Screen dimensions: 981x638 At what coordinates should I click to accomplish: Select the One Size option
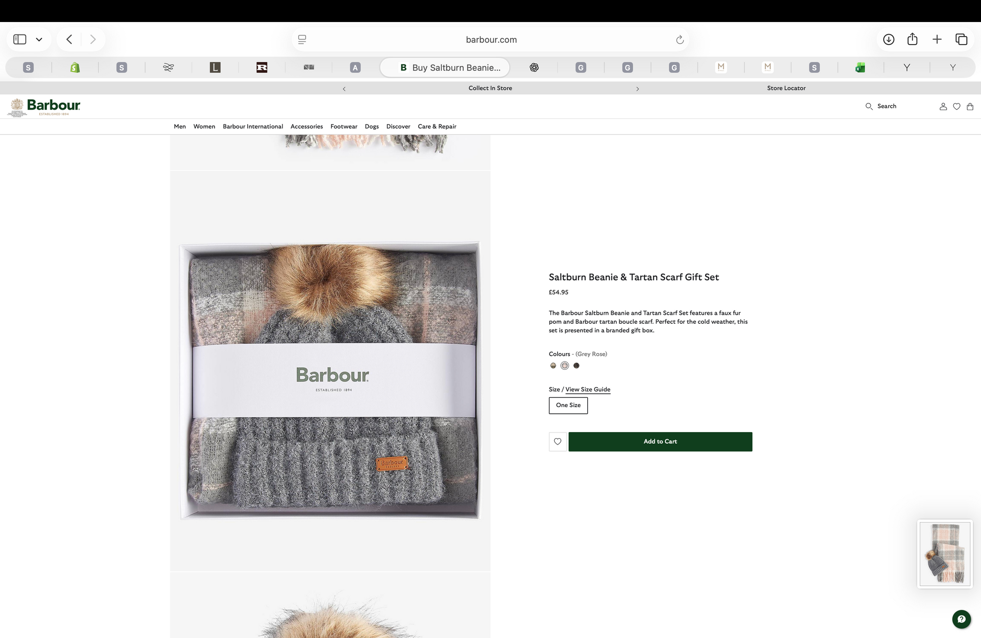568,405
